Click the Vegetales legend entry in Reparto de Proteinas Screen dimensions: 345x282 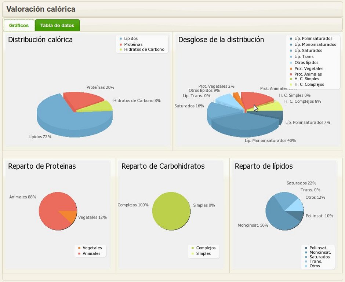[90, 248]
